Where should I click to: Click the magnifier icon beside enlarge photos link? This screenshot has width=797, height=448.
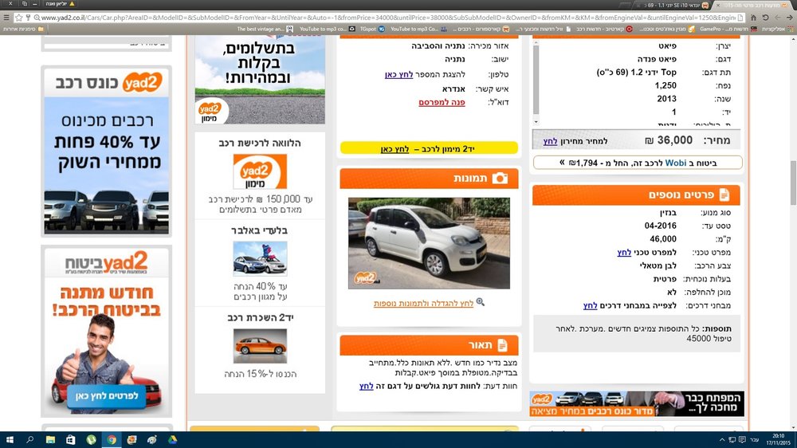481,302
